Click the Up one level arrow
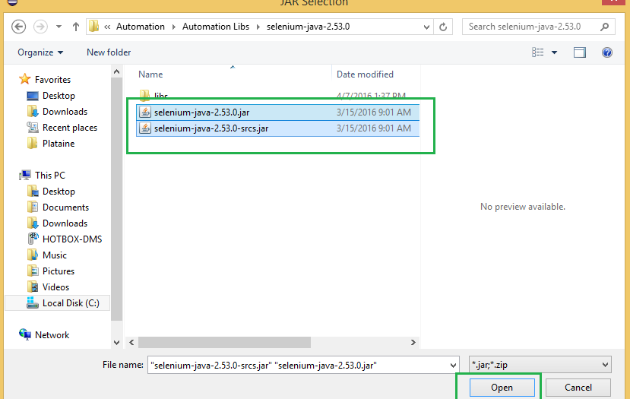 pyautogui.click(x=76, y=27)
